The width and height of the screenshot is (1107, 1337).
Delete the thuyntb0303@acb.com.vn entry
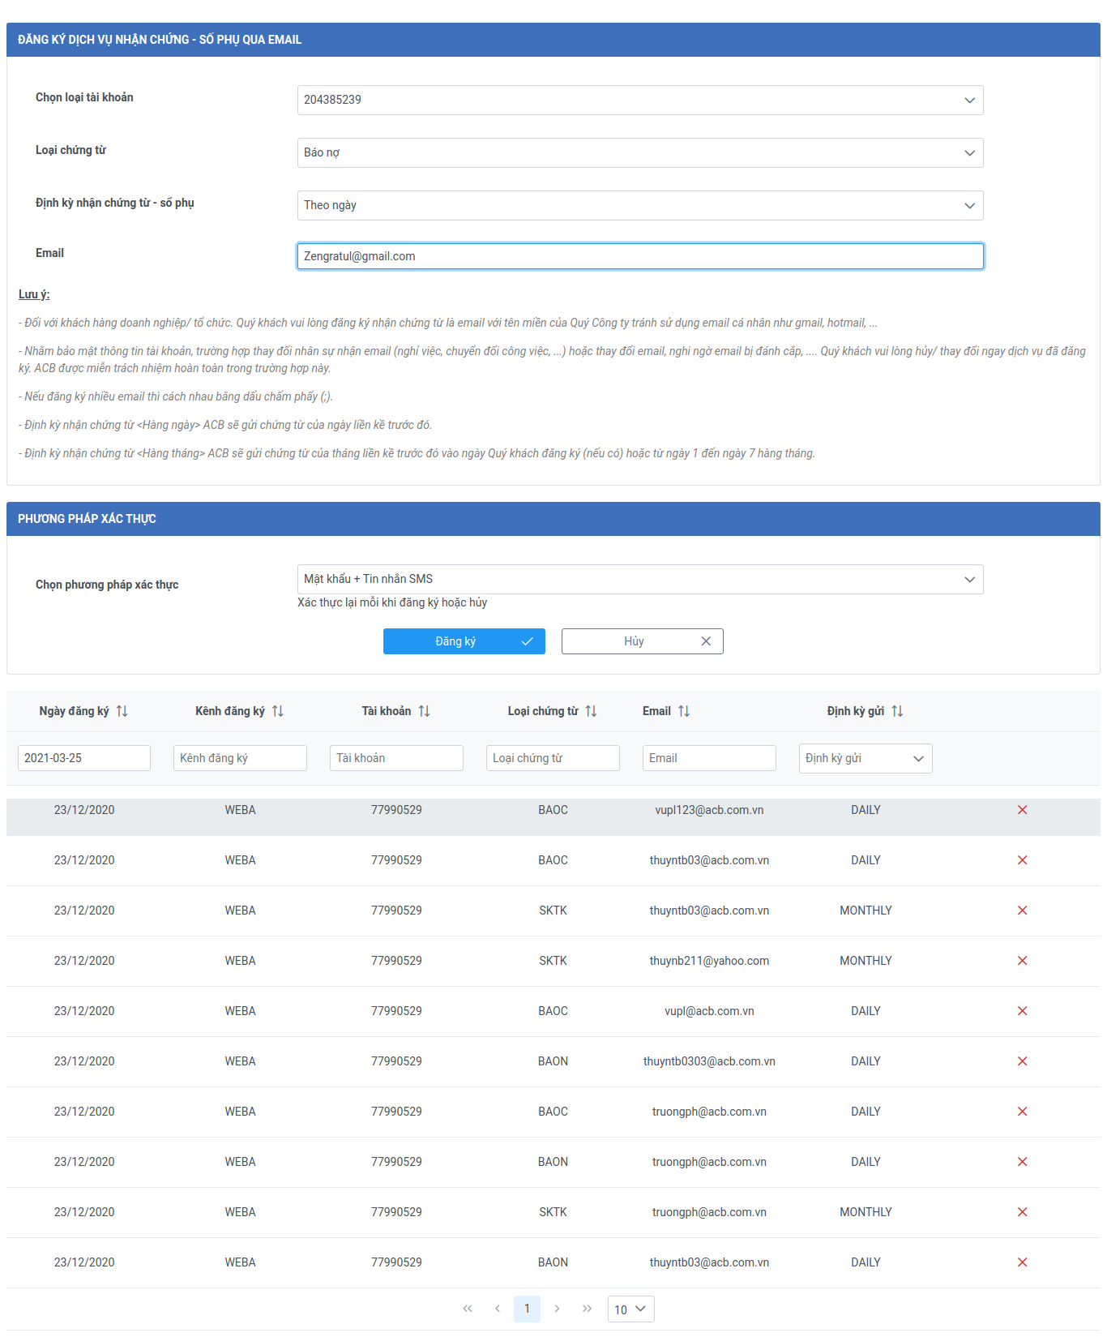pos(1022,1061)
